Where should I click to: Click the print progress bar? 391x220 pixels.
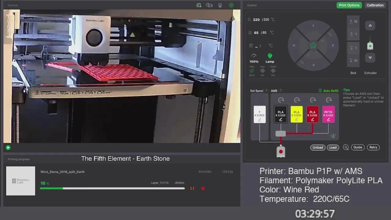(x=112, y=189)
